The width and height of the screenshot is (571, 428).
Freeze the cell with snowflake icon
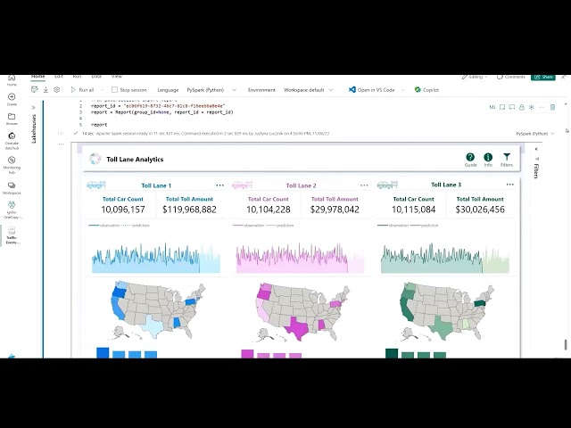coord(532,107)
